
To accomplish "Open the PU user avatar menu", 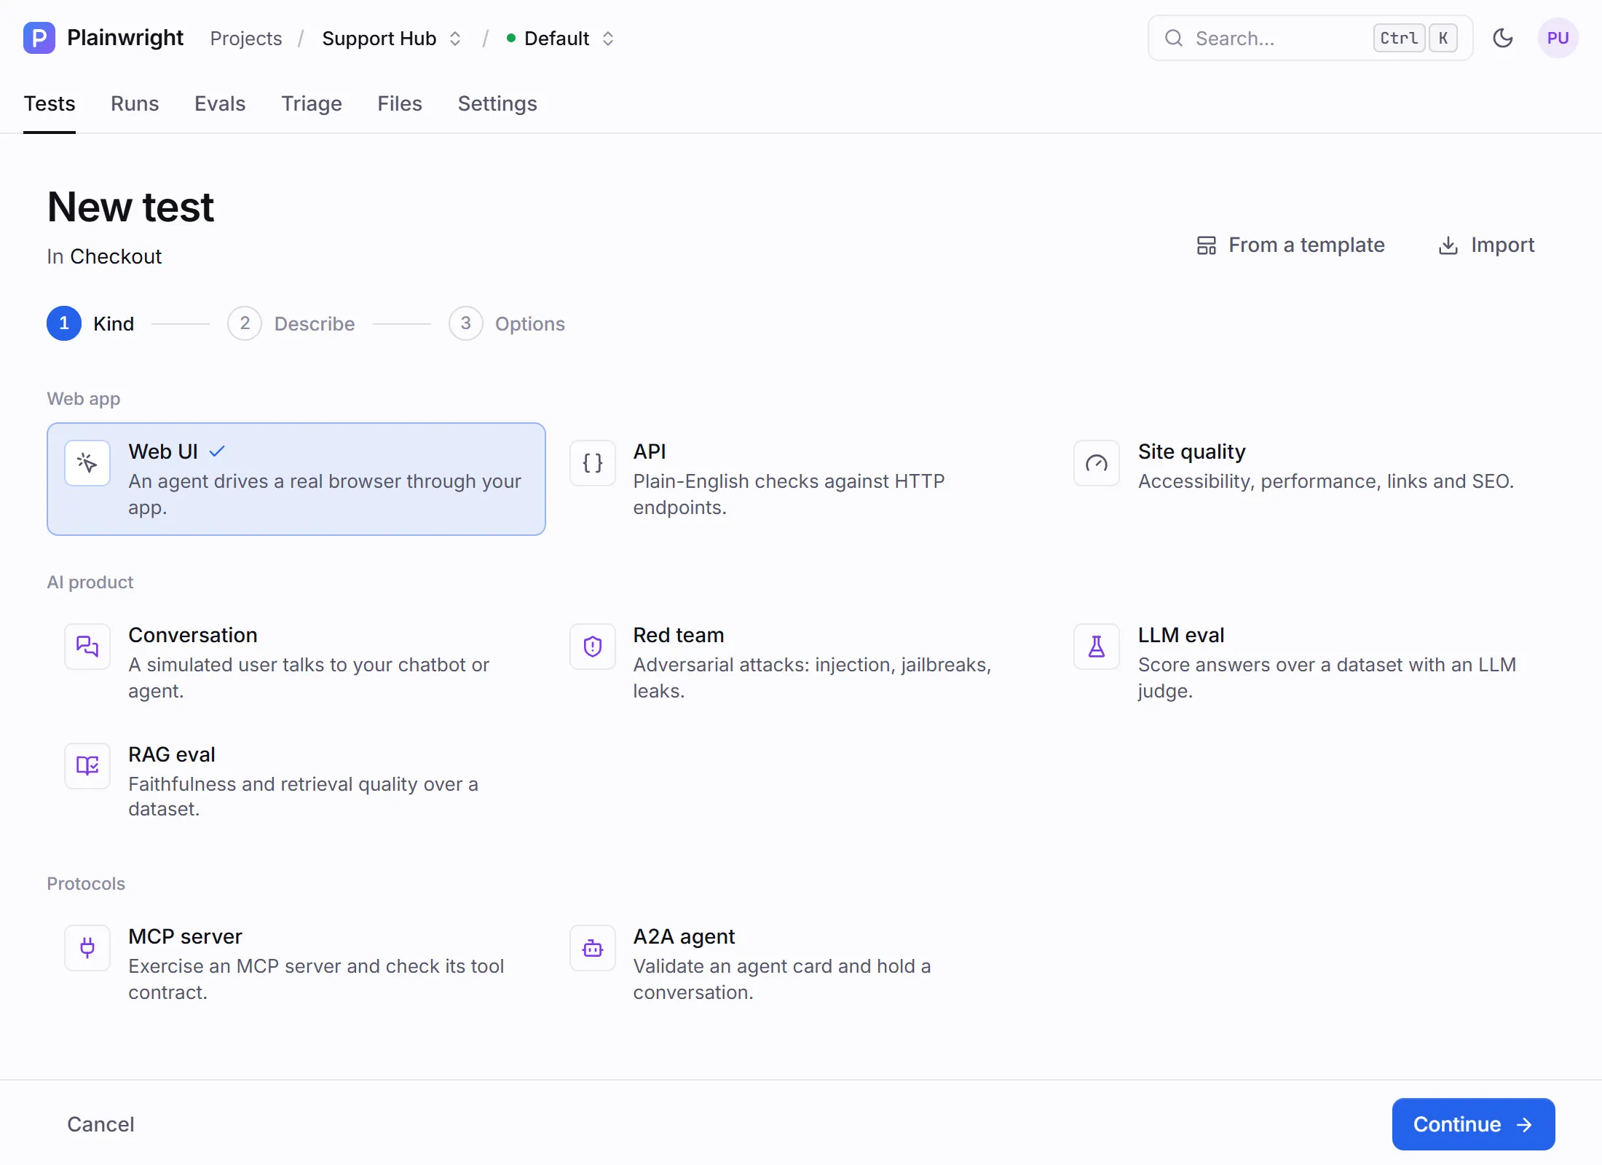I will tap(1558, 38).
